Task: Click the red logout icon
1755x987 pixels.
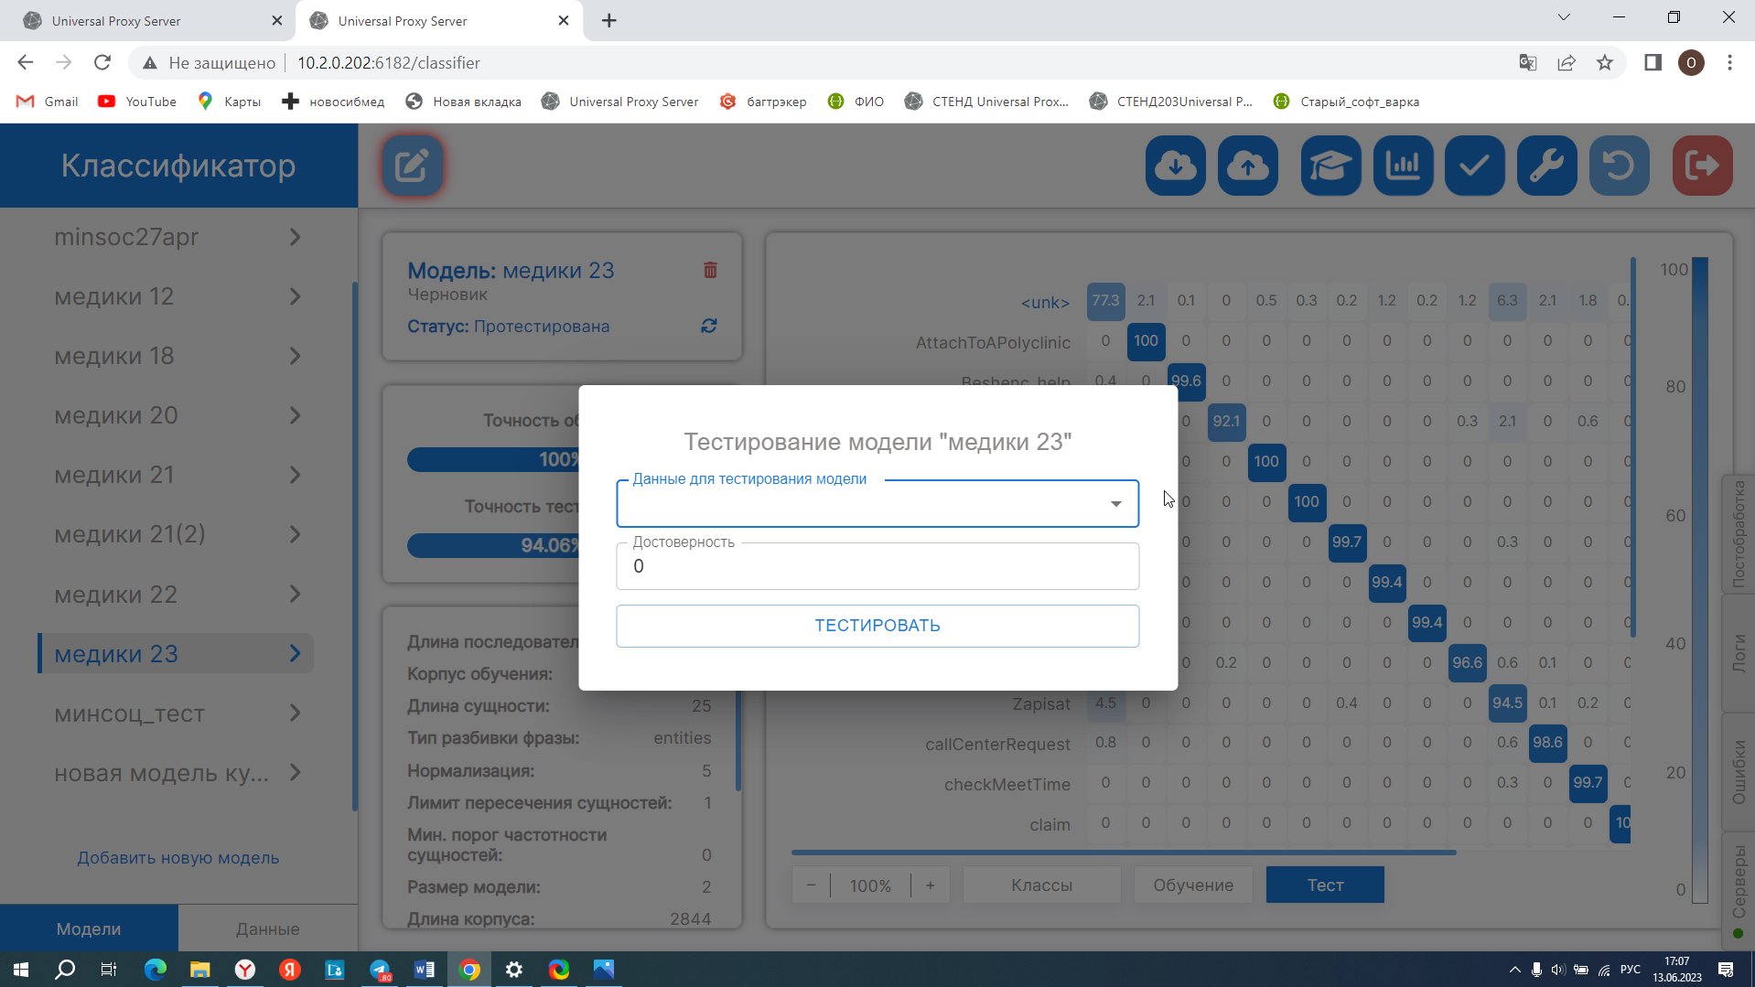Action: point(1702,166)
